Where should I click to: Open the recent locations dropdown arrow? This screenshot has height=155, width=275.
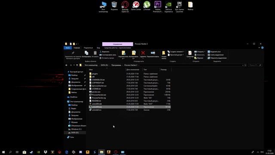pos(74,65)
